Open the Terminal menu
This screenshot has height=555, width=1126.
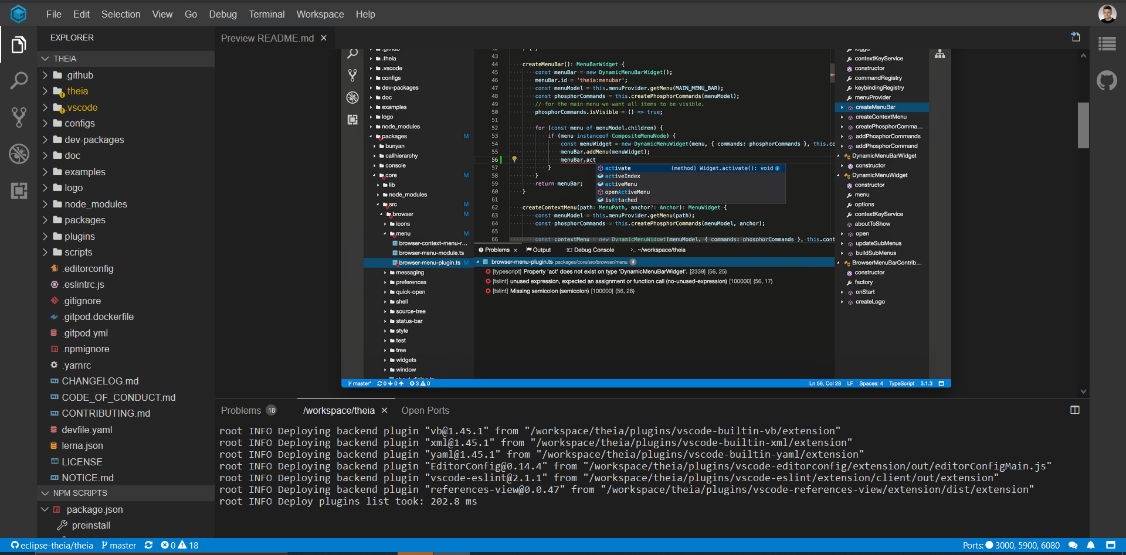[267, 14]
